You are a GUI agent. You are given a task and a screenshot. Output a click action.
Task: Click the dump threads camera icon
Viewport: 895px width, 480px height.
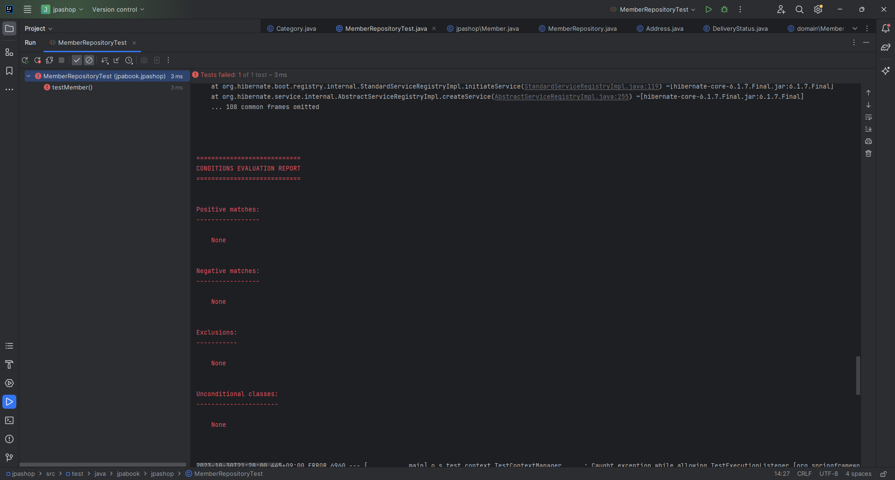point(144,60)
